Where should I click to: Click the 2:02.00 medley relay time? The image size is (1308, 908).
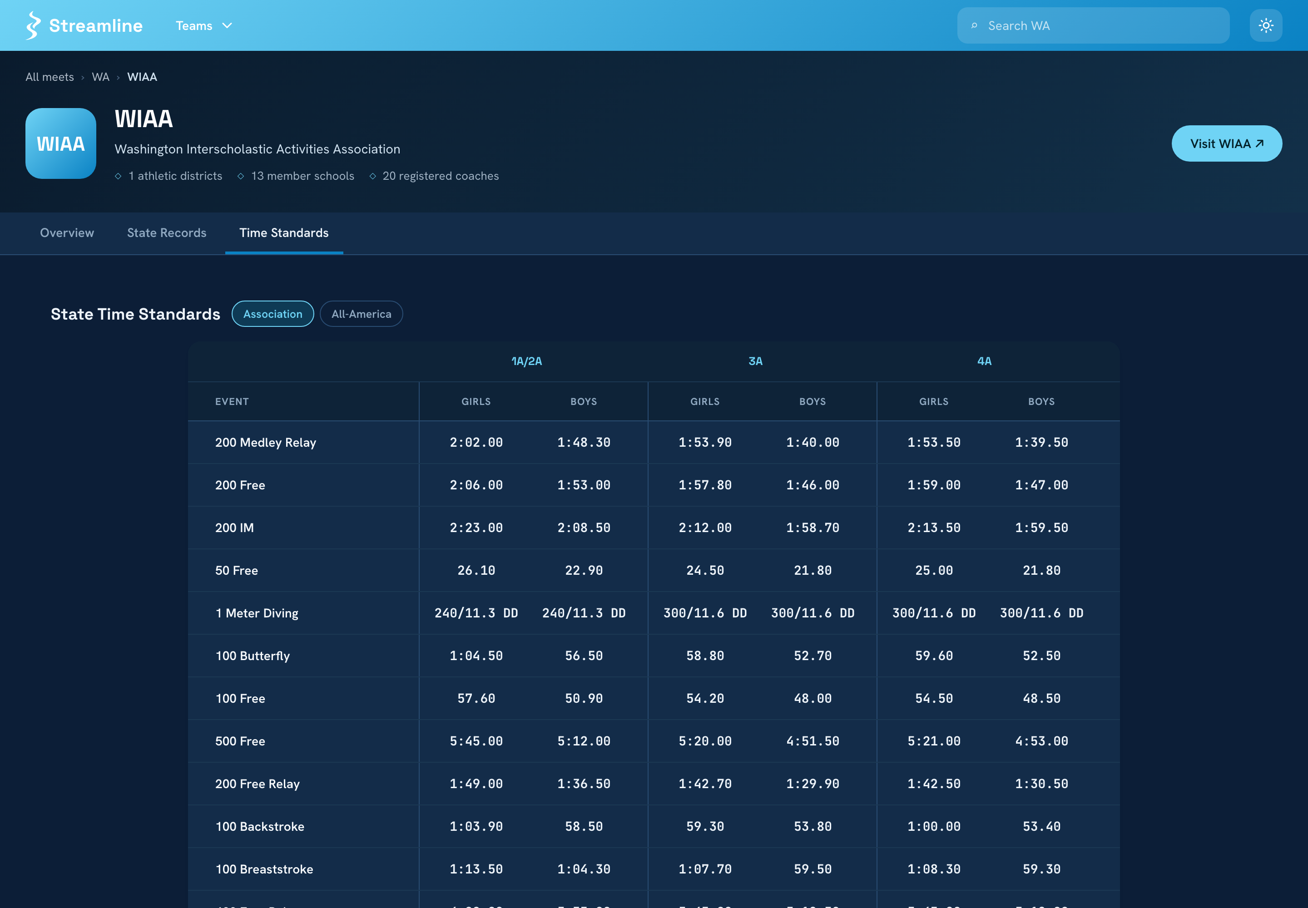tap(476, 443)
